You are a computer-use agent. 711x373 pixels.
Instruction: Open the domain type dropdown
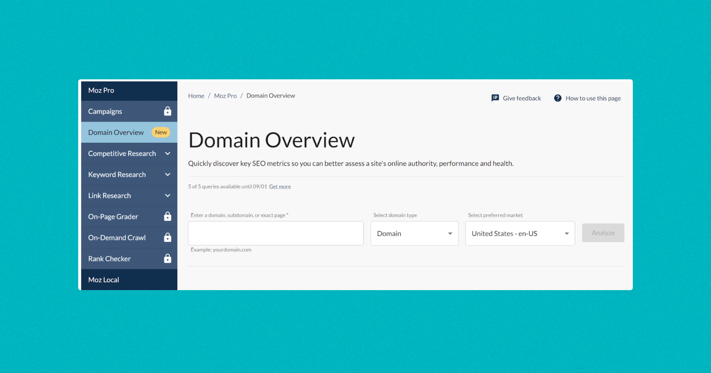(414, 234)
